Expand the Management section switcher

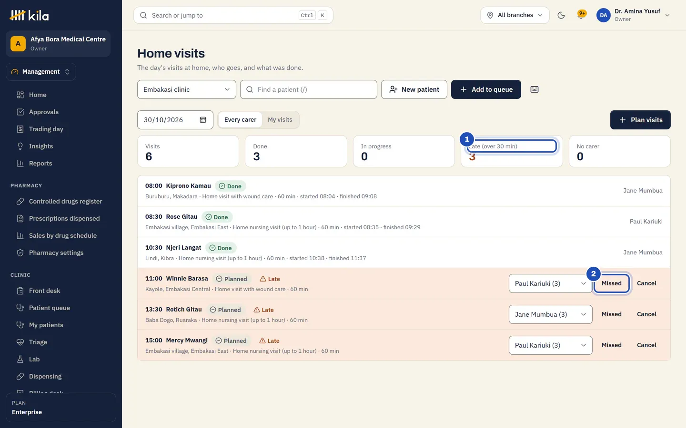pos(41,72)
